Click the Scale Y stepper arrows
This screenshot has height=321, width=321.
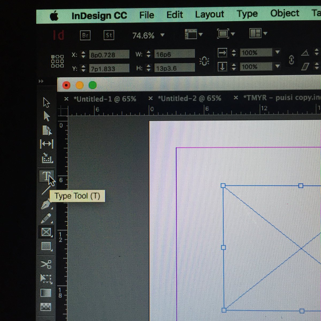tap(234, 67)
